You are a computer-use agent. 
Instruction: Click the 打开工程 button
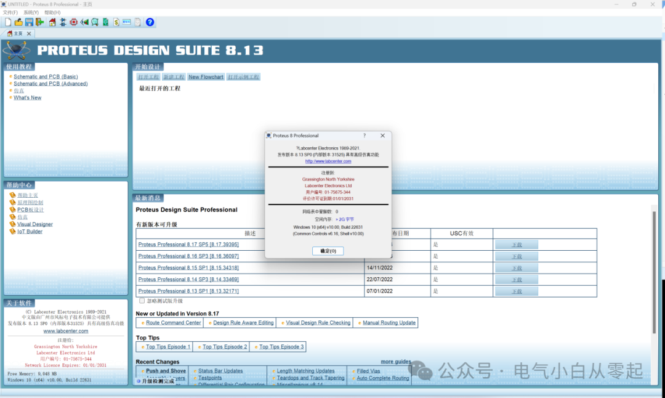pos(148,77)
